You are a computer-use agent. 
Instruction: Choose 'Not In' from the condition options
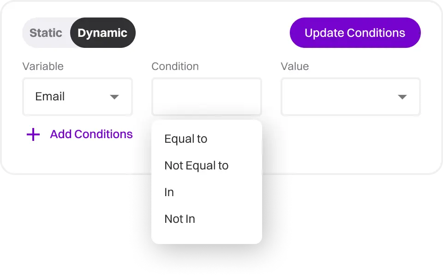180,219
